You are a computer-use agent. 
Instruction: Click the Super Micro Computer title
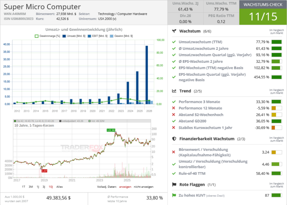tap(42, 7)
